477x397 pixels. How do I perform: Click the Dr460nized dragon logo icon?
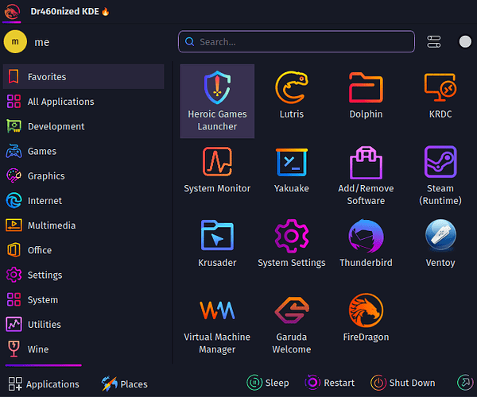12,12
